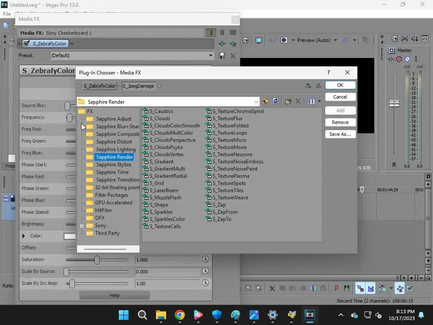Click the Cancel button in Plug-In Chooser
Image resolution: width=433 pixels, height=325 pixels.
340,97
